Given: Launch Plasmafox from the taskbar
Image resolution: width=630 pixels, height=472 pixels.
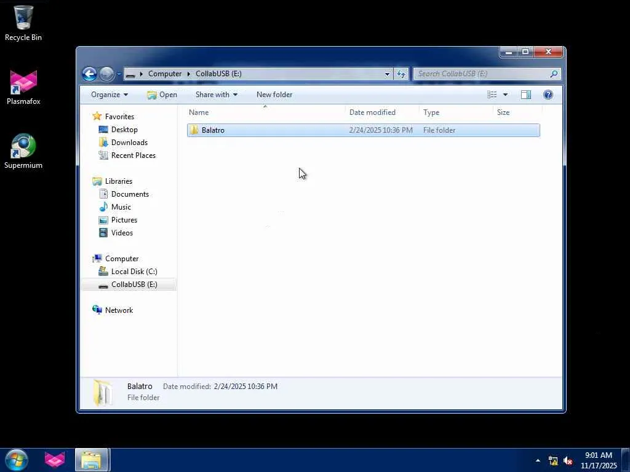Looking at the screenshot, I should (x=55, y=460).
